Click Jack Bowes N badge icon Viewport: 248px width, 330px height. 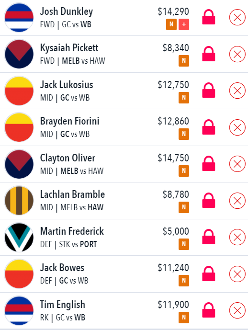[184, 281]
